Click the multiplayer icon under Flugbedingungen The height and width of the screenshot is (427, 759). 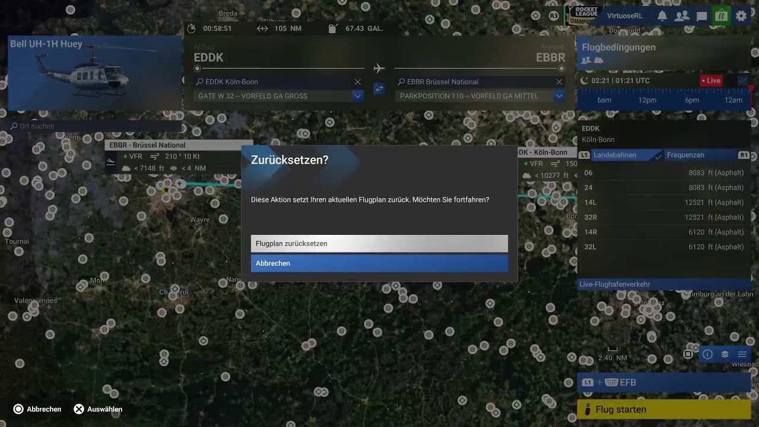click(x=586, y=60)
